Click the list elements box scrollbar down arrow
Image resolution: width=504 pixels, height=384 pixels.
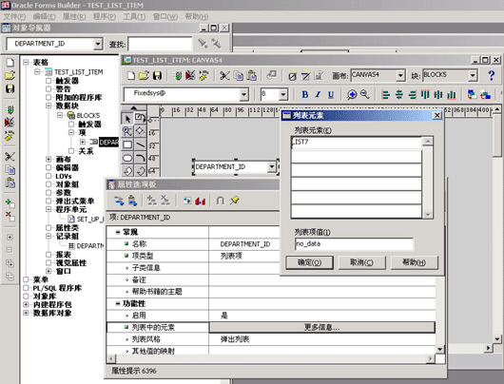point(428,215)
